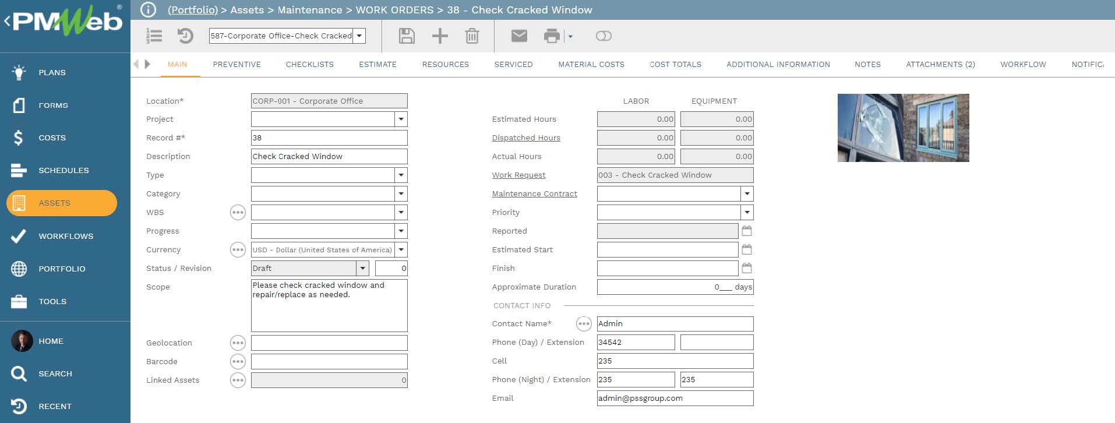Add a new record with plus icon
The width and height of the screenshot is (1115, 423).
[440, 36]
